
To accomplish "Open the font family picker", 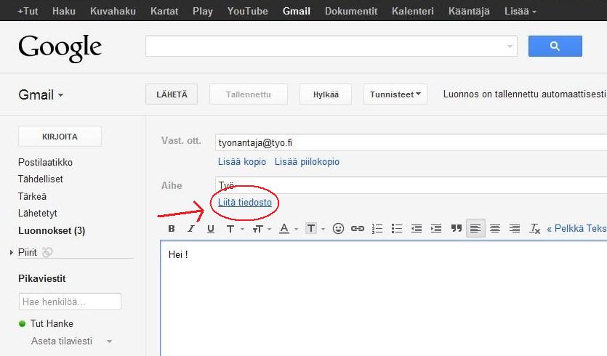I will point(235,229).
